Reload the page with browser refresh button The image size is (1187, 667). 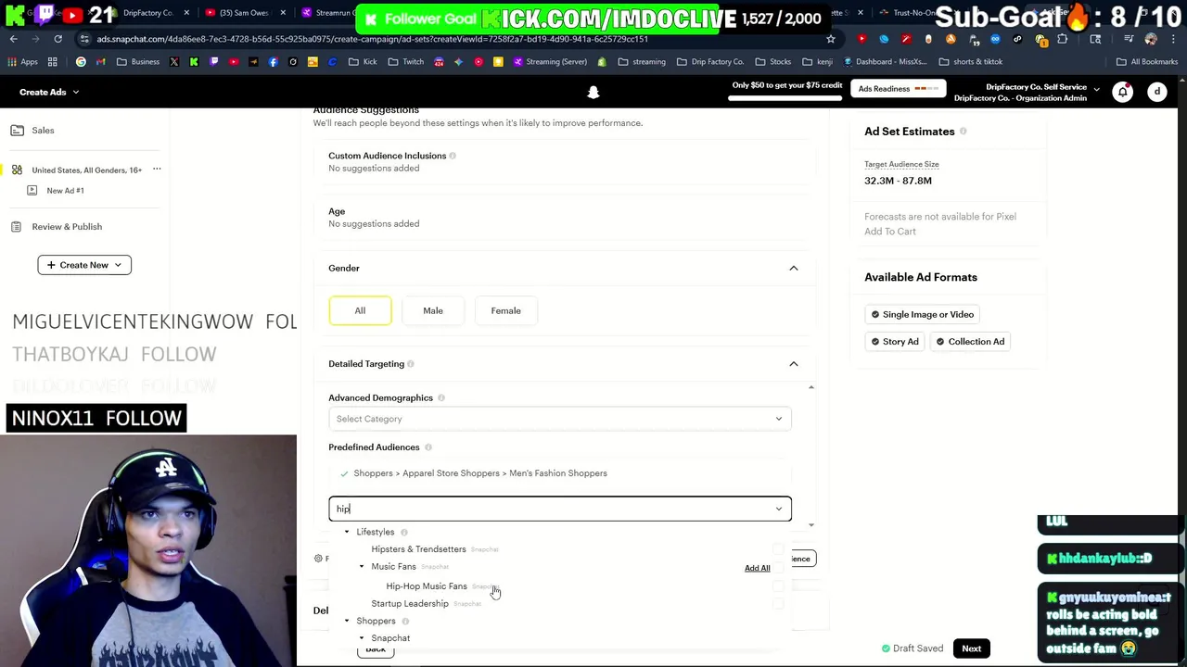click(x=57, y=39)
